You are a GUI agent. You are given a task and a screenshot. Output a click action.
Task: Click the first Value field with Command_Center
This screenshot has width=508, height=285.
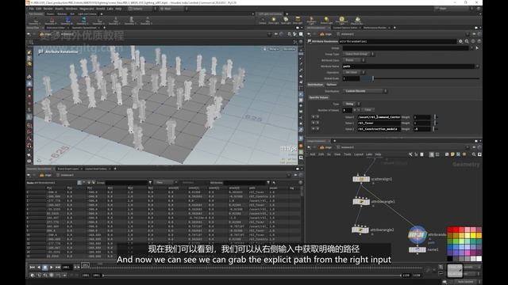point(379,117)
